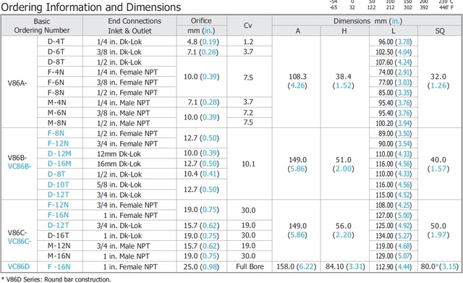Viewport: 463px width, 283px height.
Task: Click the End Connections Inlet & Outlet header
Action: (130, 26)
